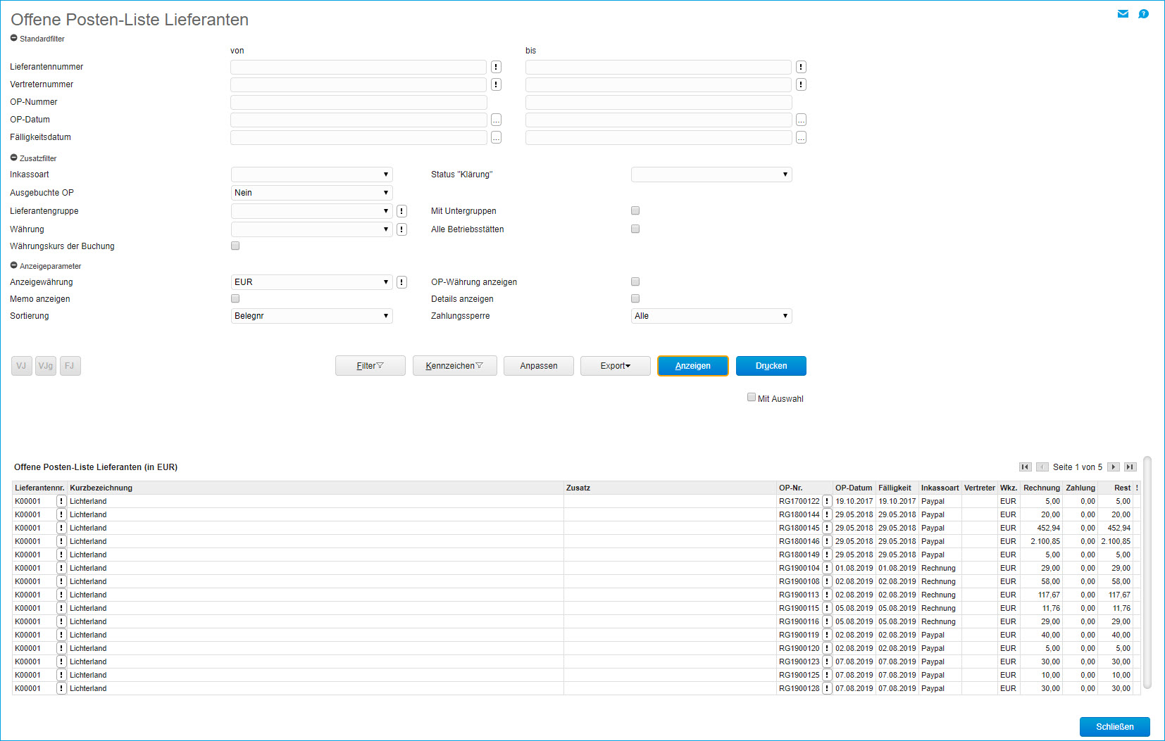1165x741 pixels.
Task: Open date picker for Fälligkeitsdatum bis field
Action: [801, 137]
